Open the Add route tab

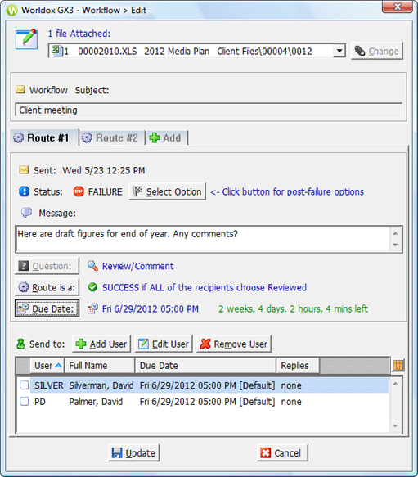[166, 137]
